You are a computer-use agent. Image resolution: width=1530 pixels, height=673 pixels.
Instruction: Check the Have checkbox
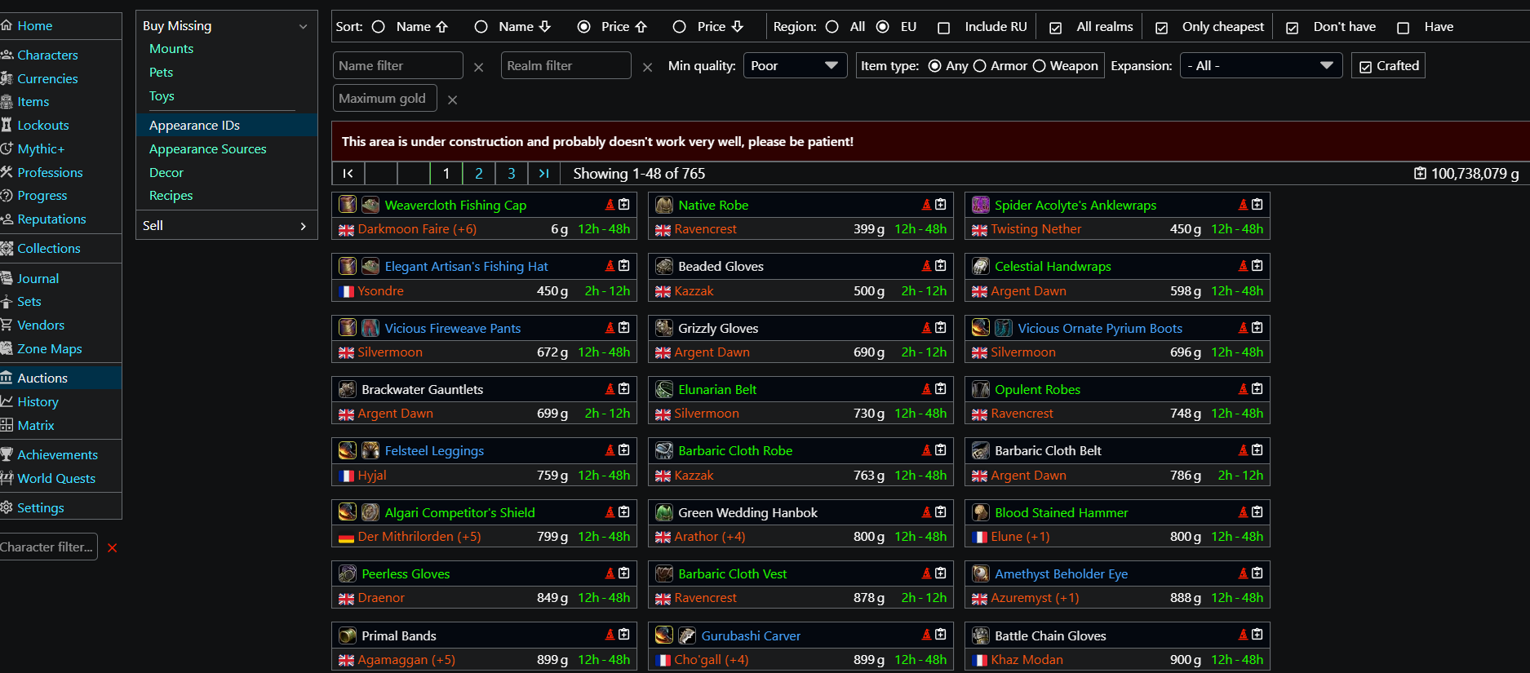point(1404,28)
